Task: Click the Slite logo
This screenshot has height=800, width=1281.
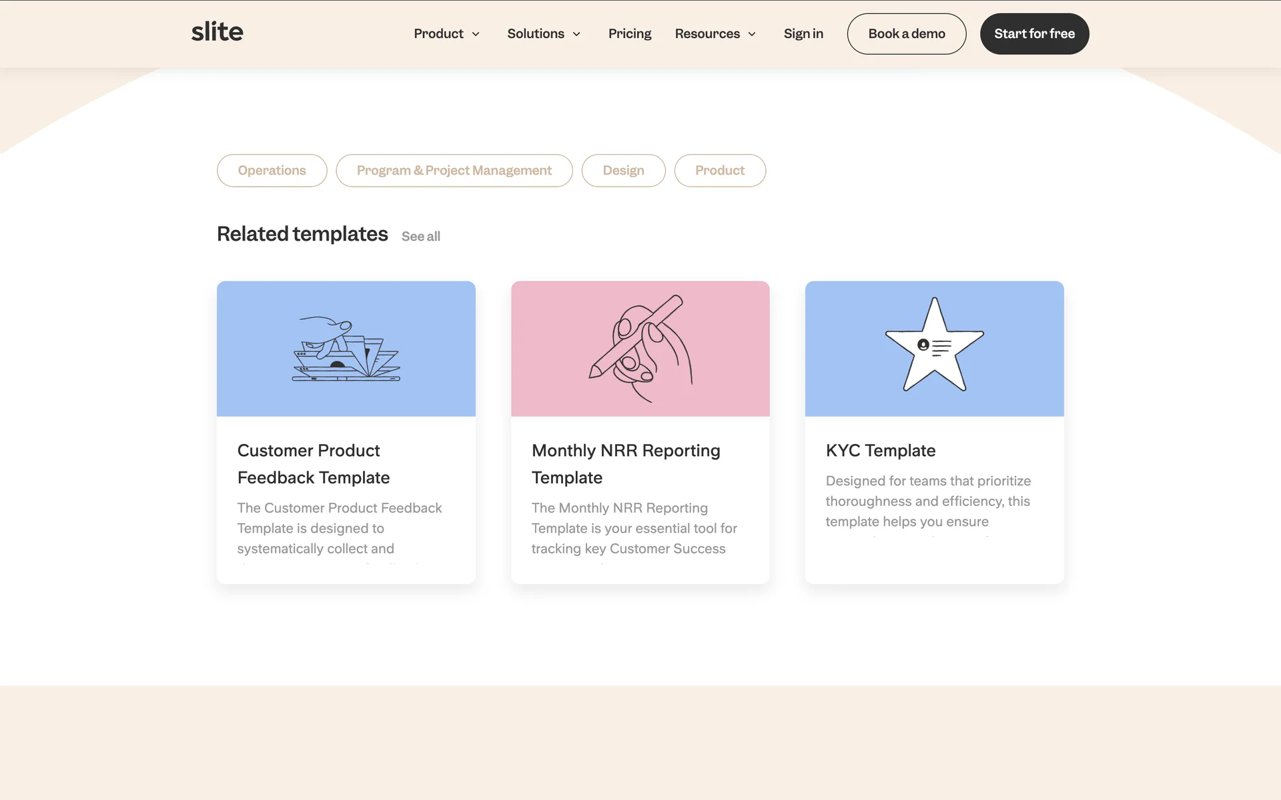Action: pyautogui.click(x=217, y=32)
